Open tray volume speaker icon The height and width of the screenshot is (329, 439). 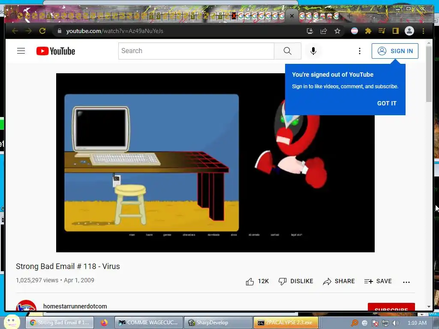395,323
